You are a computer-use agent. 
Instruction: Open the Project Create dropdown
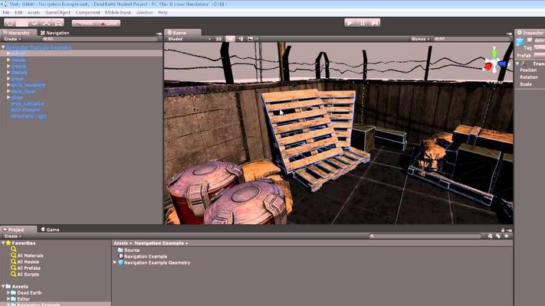point(12,236)
